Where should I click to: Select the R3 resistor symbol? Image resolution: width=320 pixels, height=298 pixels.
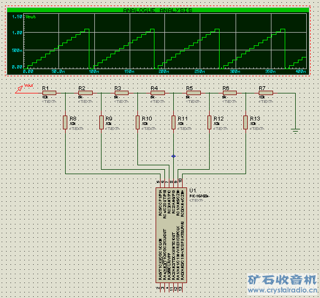point(121,93)
